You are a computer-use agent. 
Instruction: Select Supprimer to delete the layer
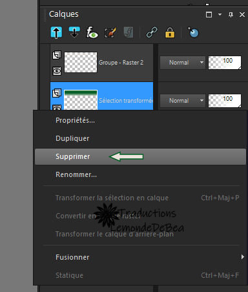[140, 156]
